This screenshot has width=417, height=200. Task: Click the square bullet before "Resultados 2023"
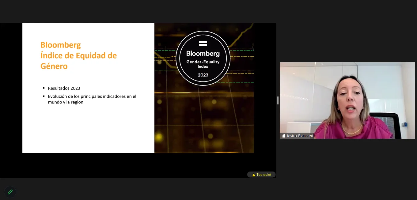[44, 88]
